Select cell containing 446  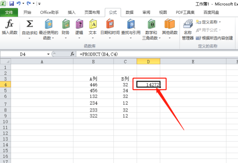pyautogui.click(x=93, y=85)
